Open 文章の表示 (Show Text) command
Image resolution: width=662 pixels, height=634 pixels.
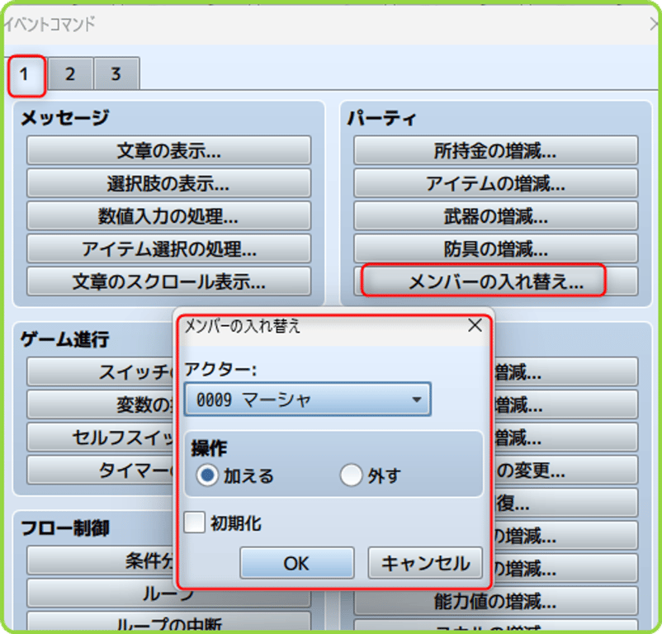pos(168,150)
